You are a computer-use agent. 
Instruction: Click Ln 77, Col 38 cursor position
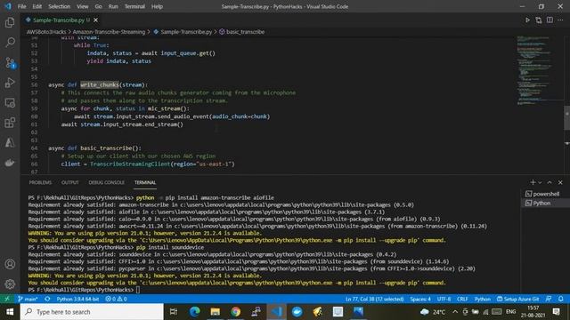click(x=374, y=299)
